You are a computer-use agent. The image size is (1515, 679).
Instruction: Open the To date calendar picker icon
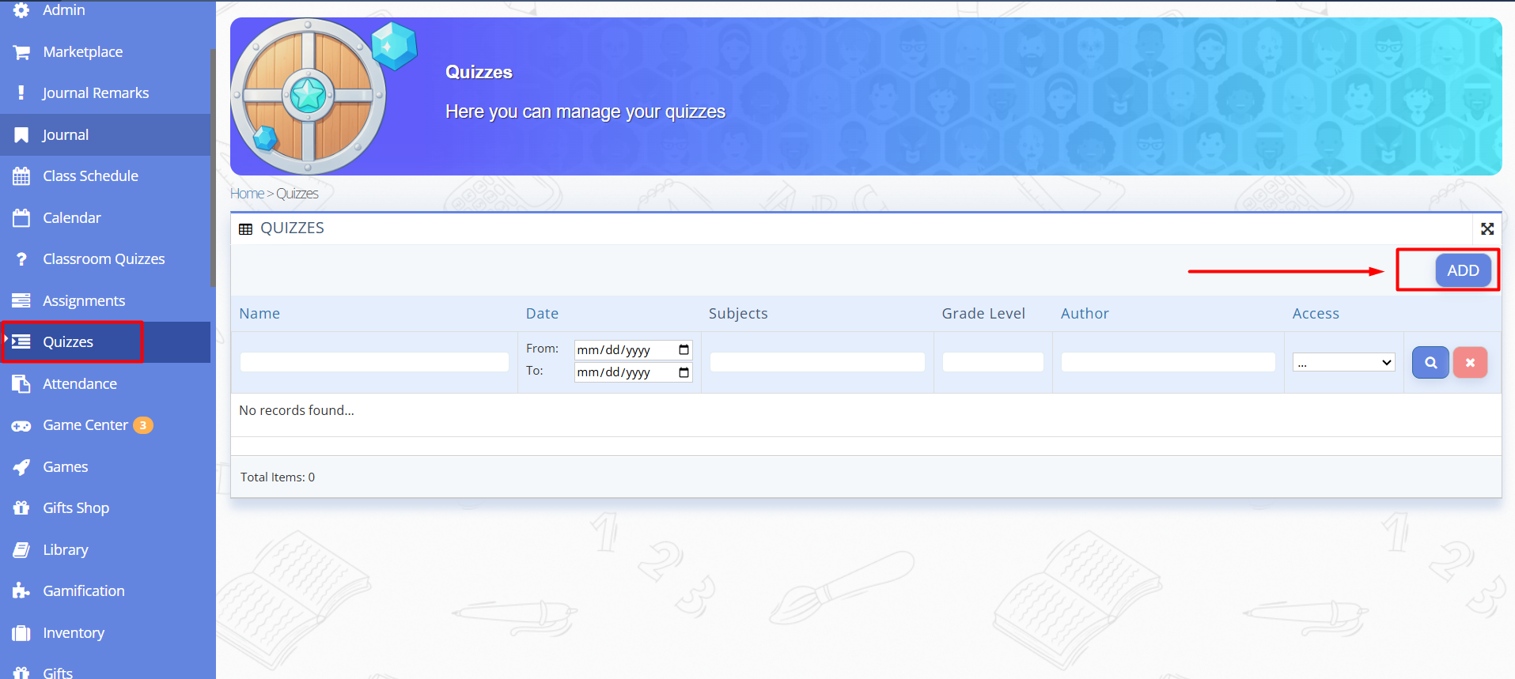coord(684,372)
